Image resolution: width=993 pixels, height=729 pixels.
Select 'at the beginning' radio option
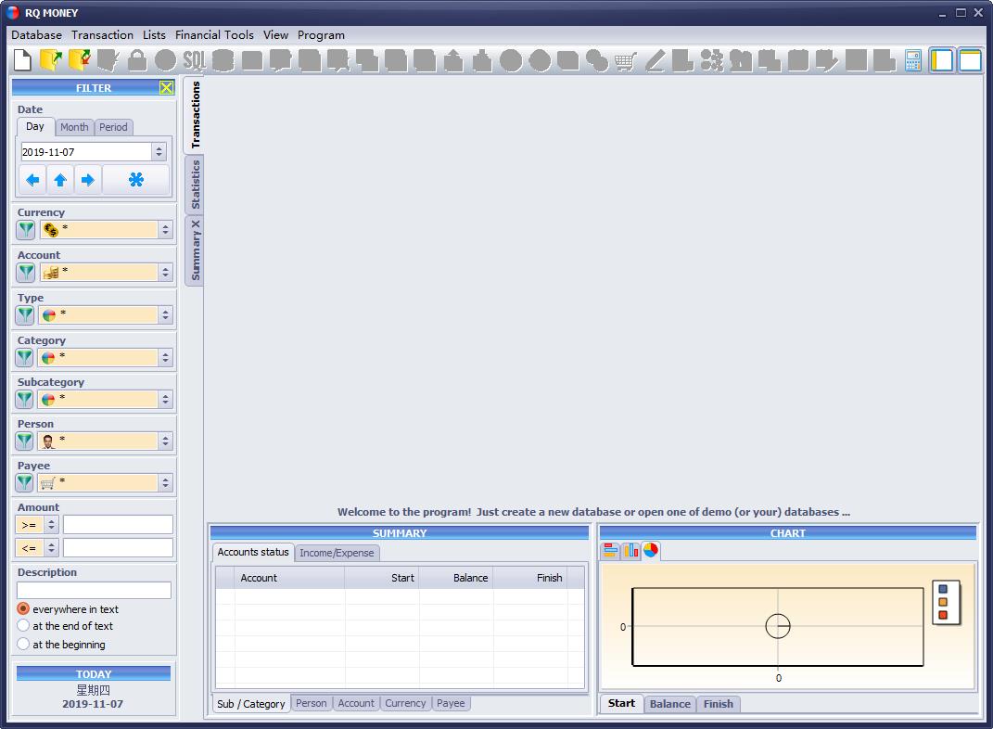23,644
